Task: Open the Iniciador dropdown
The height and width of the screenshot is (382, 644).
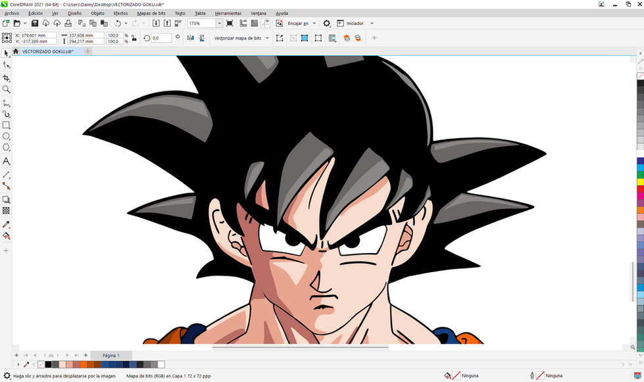Action: coord(372,24)
